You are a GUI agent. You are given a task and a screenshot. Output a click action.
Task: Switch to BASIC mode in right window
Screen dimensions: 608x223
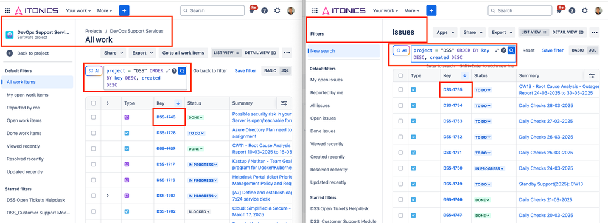point(578,50)
